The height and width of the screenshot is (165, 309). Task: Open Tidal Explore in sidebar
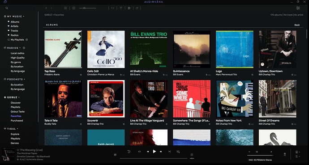click(15, 134)
